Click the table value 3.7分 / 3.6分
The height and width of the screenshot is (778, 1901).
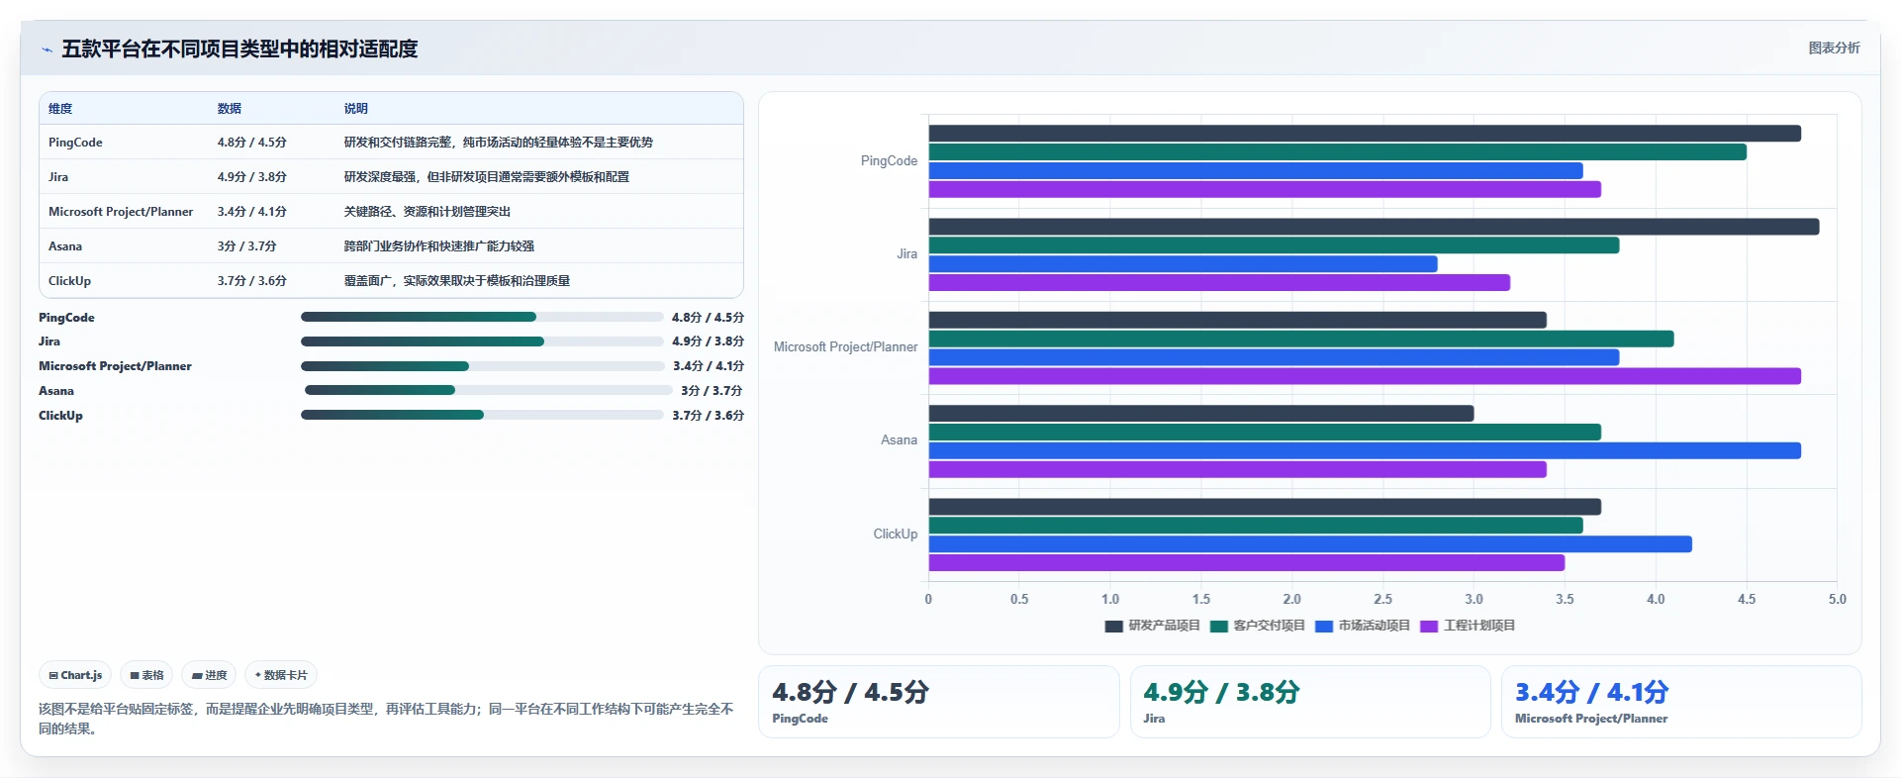(252, 281)
